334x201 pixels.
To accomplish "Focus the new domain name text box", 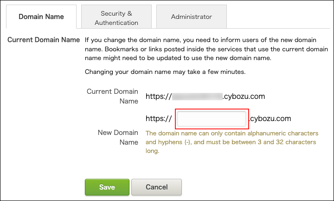I will coord(212,119).
